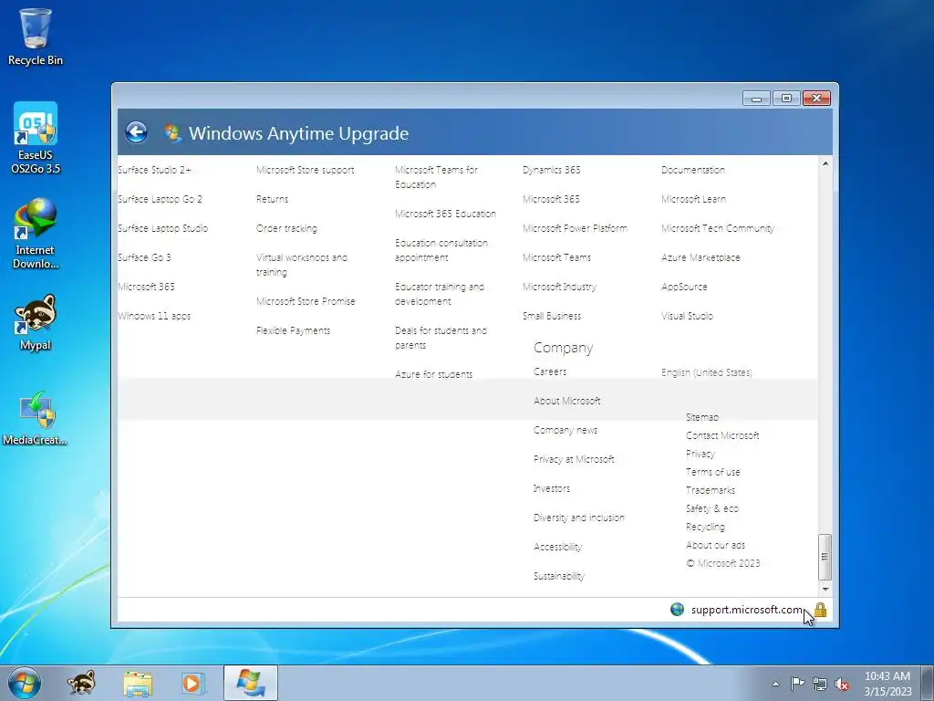Select the MediaCreationTool desktop icon

36,418
